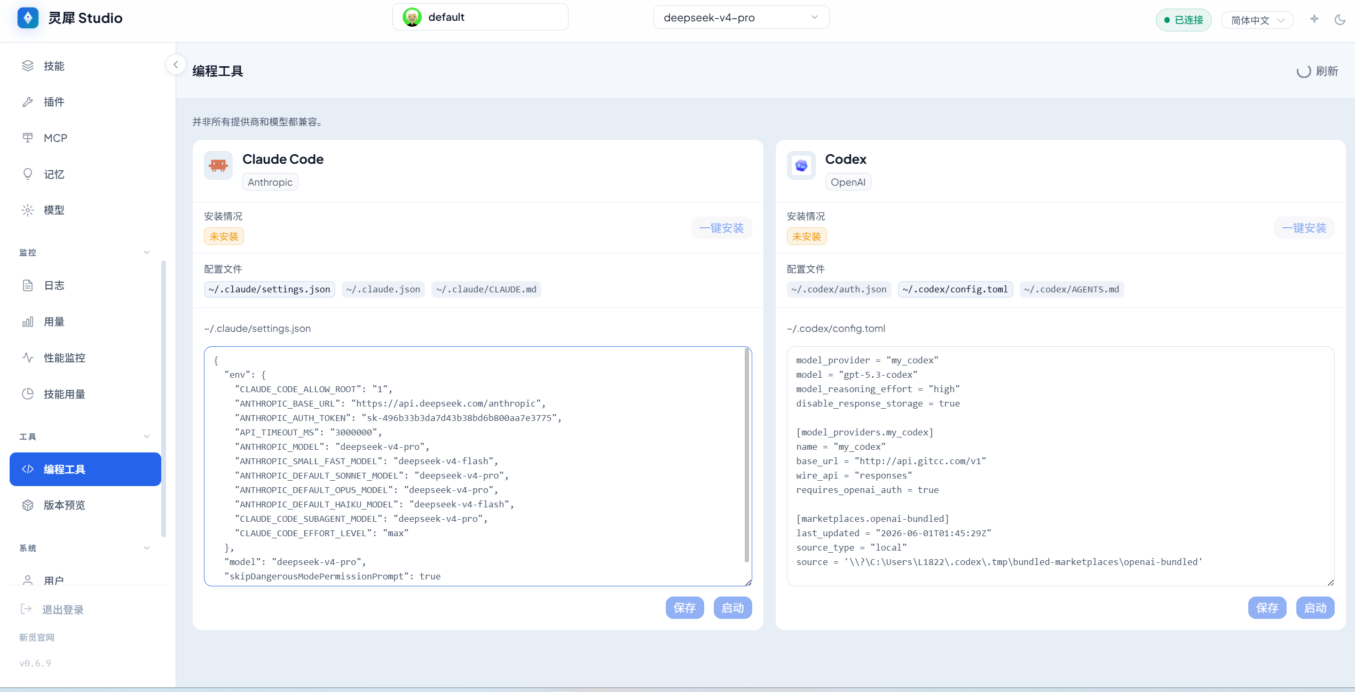The image size is (1355, 692).
Task: Click the OpenAI vendor tag
Action: [848, 182]
